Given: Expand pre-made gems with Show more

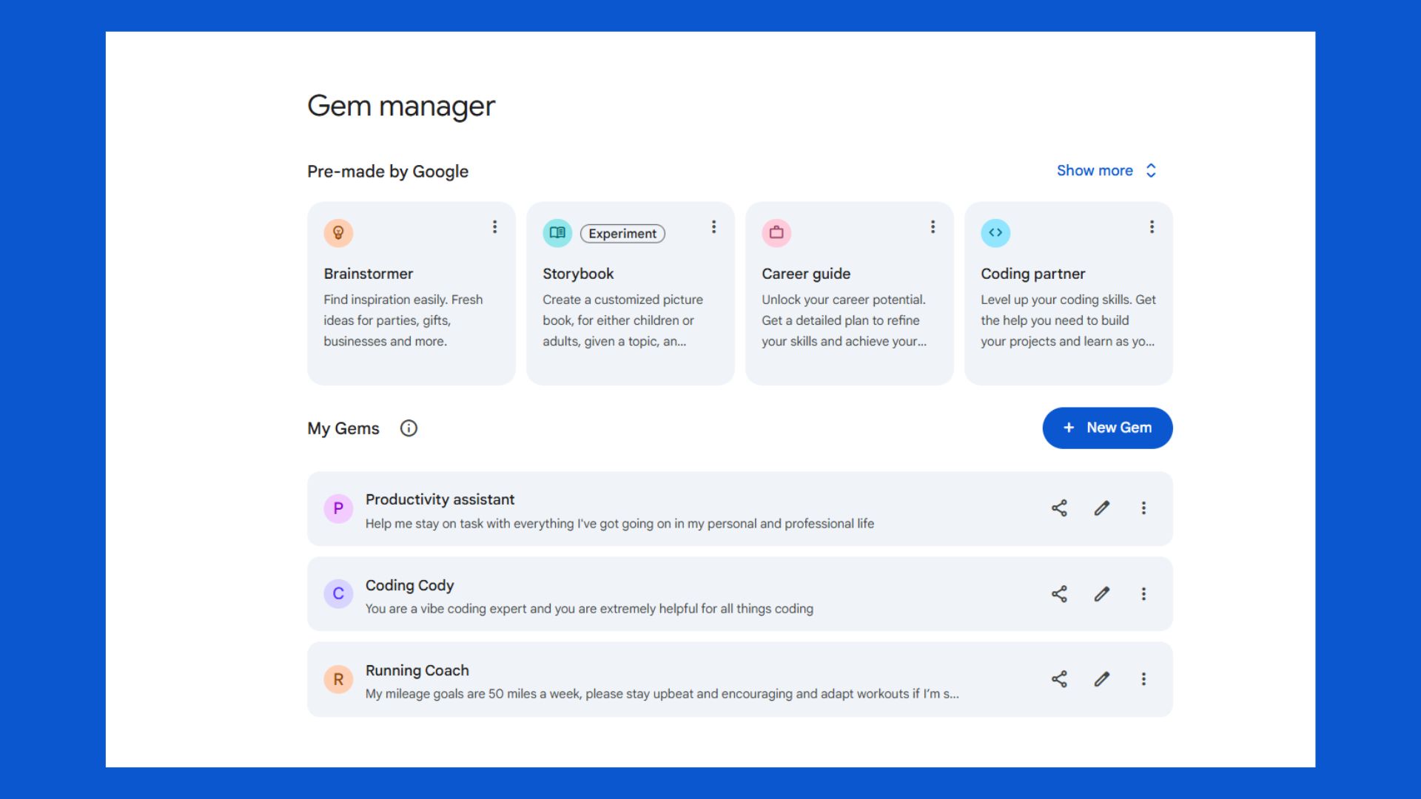Looking at the screenshot, I should coord(1106,171).
